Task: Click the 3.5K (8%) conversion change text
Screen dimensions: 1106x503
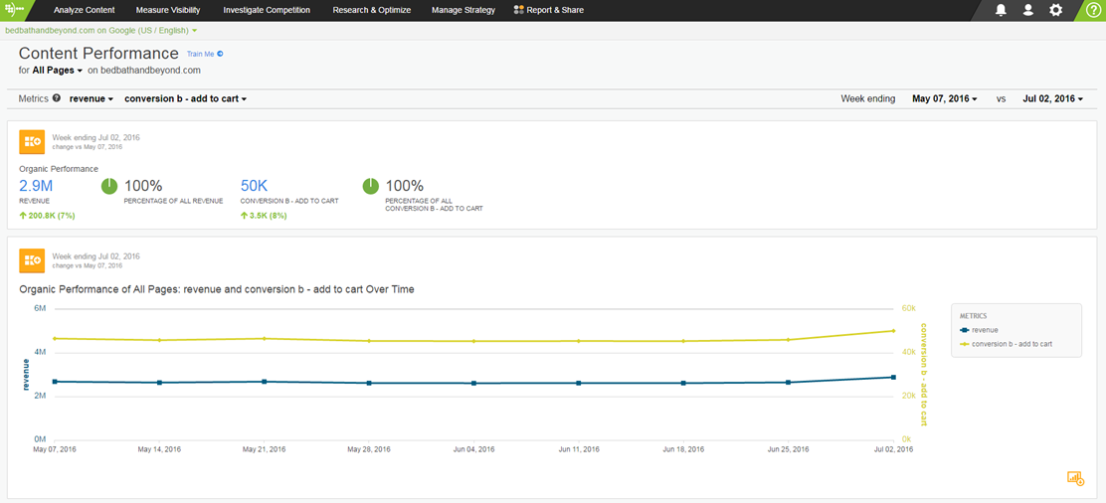Action: point(264,215)
